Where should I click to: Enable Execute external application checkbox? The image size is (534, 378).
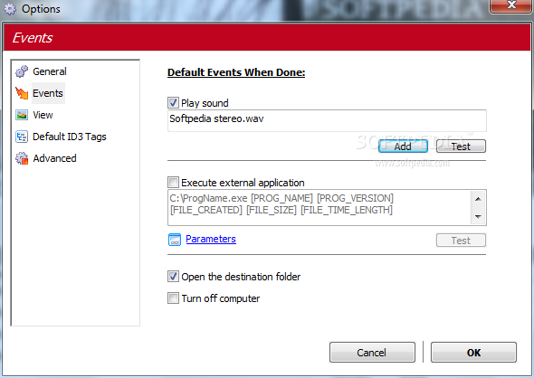(173, 183)
